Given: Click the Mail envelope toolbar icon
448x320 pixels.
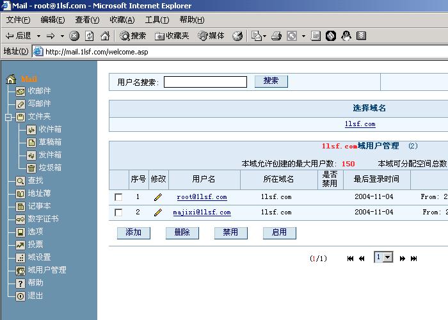Looking at the screenshot, I should (257, 36).
